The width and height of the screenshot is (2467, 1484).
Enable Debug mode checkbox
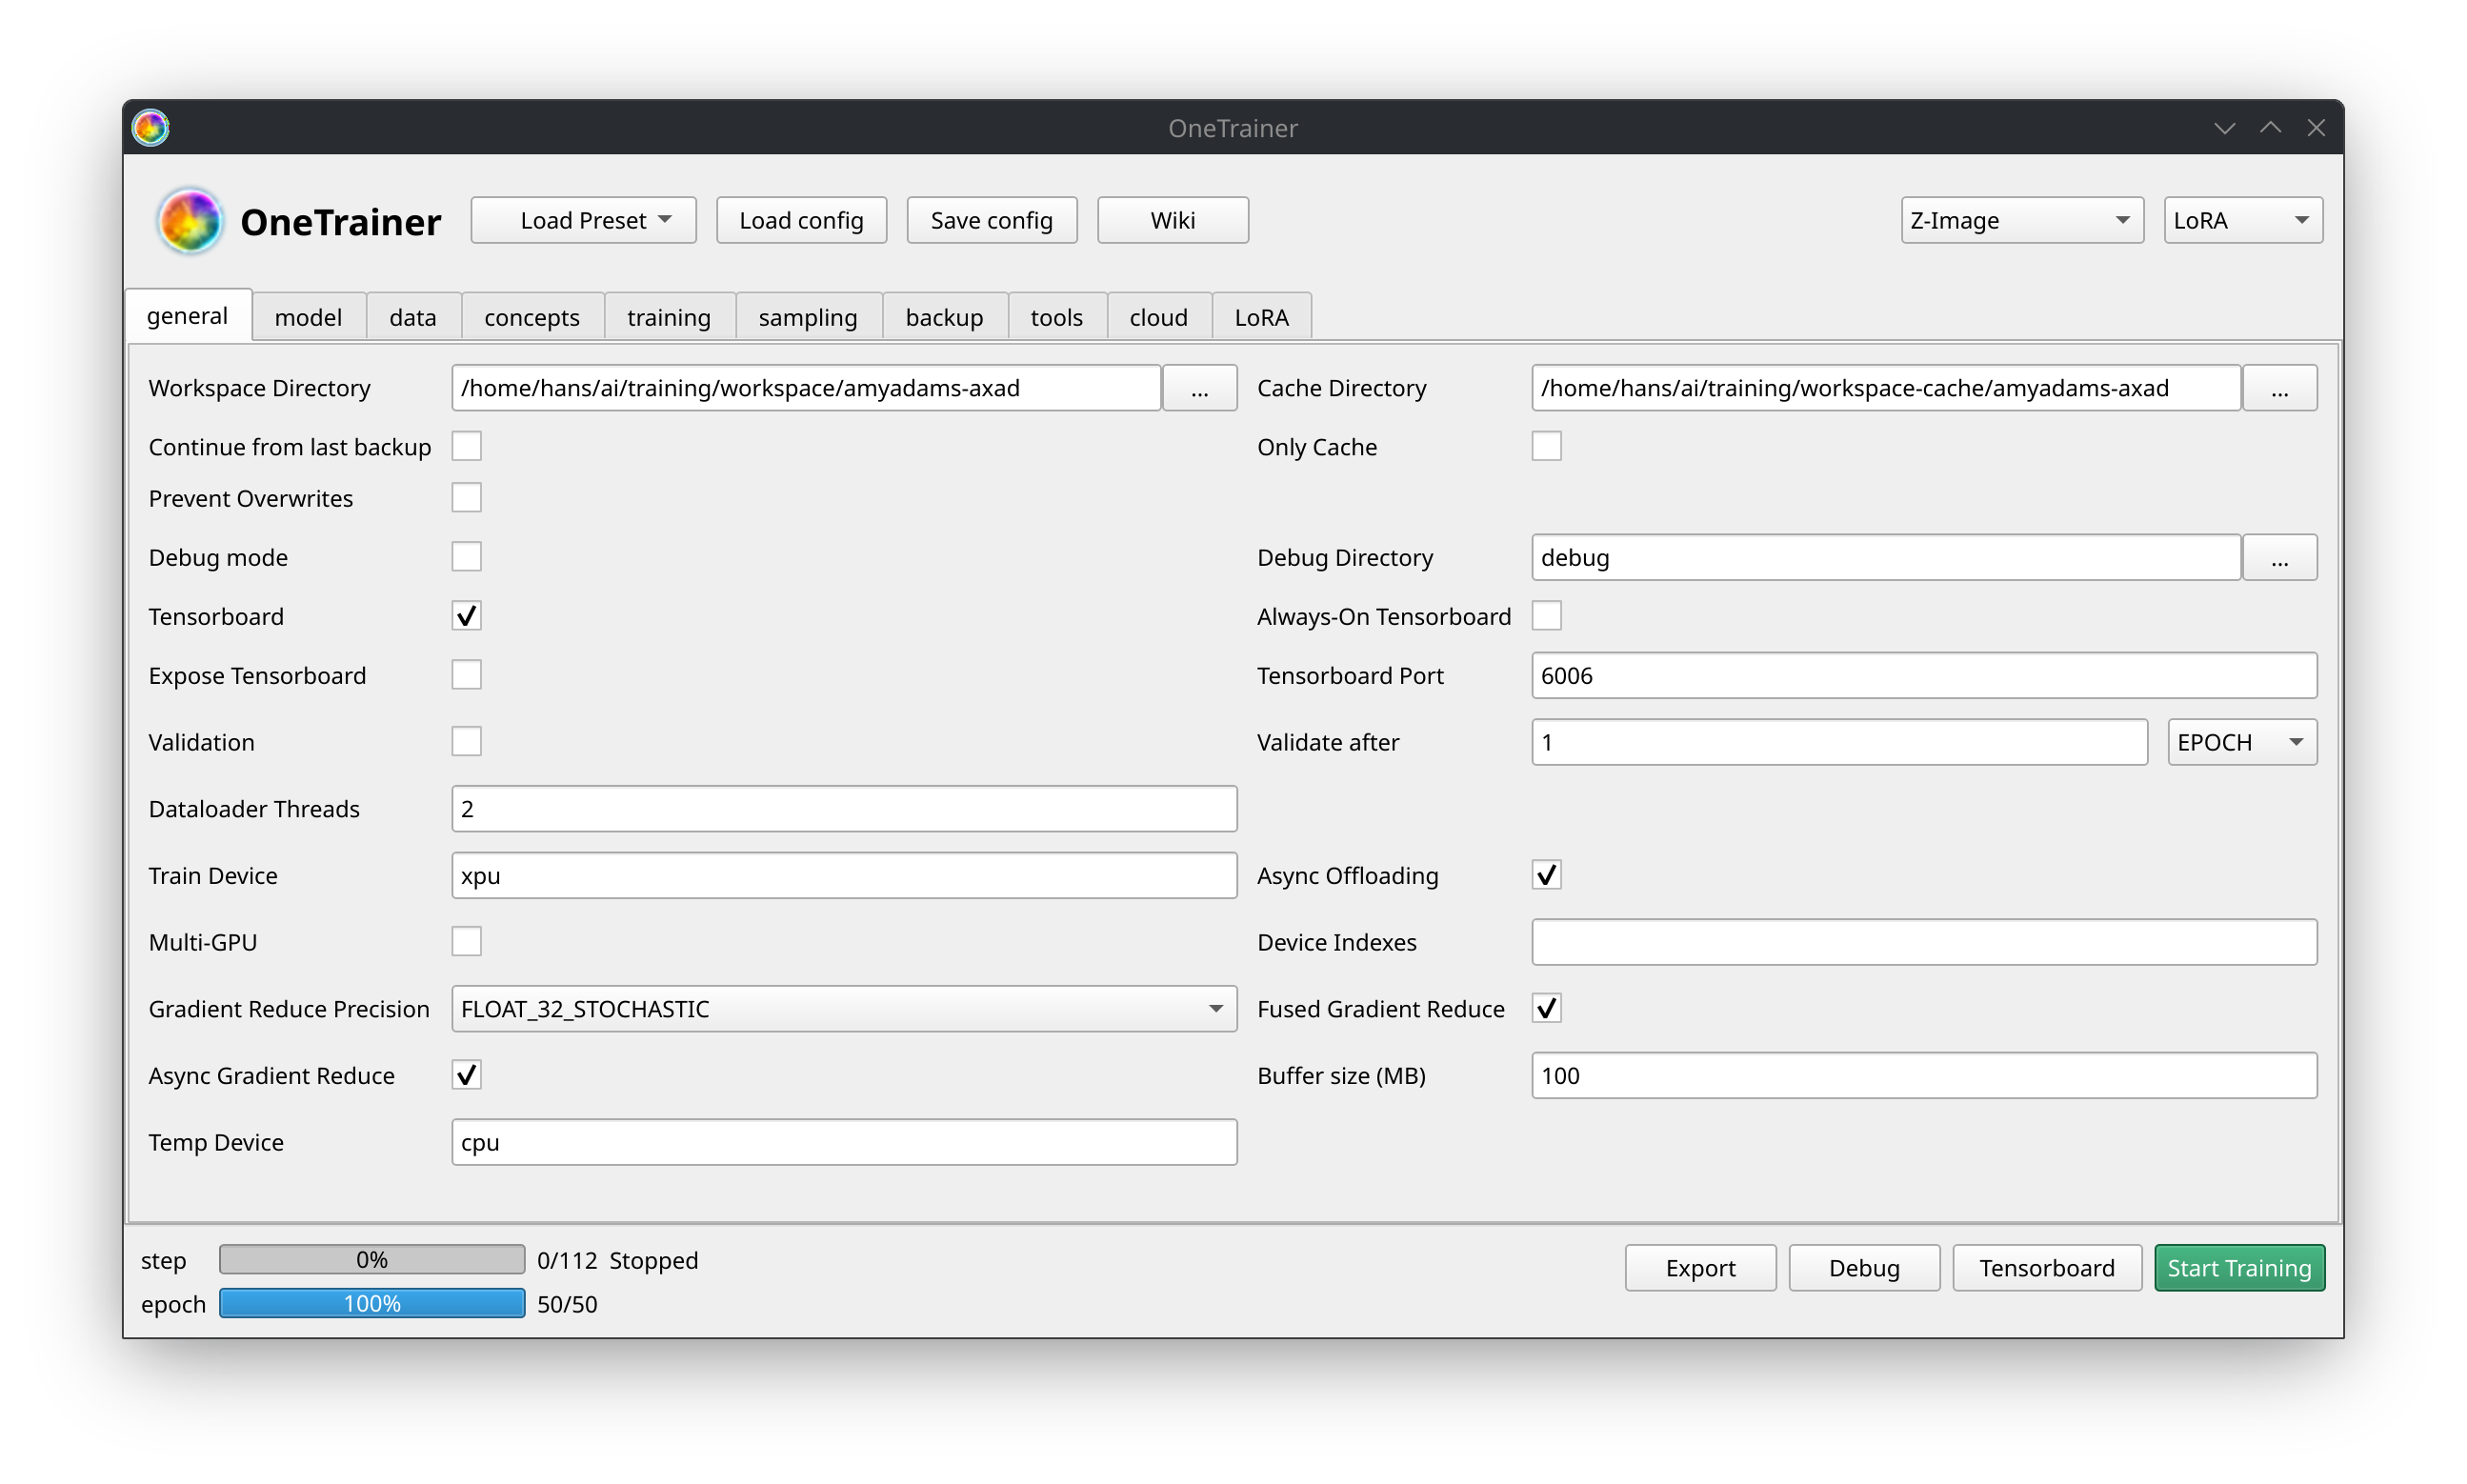click(466, 556)
